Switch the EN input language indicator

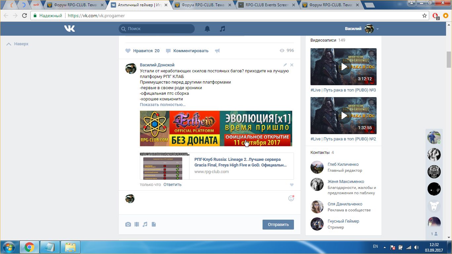click(x=375, y=246)
